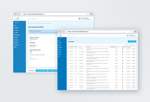Image resolution: width=150 pixels, height=102 pixels.
Task: Expand Instellingen in the rear window's sidebar
Action: coord(20,45)
